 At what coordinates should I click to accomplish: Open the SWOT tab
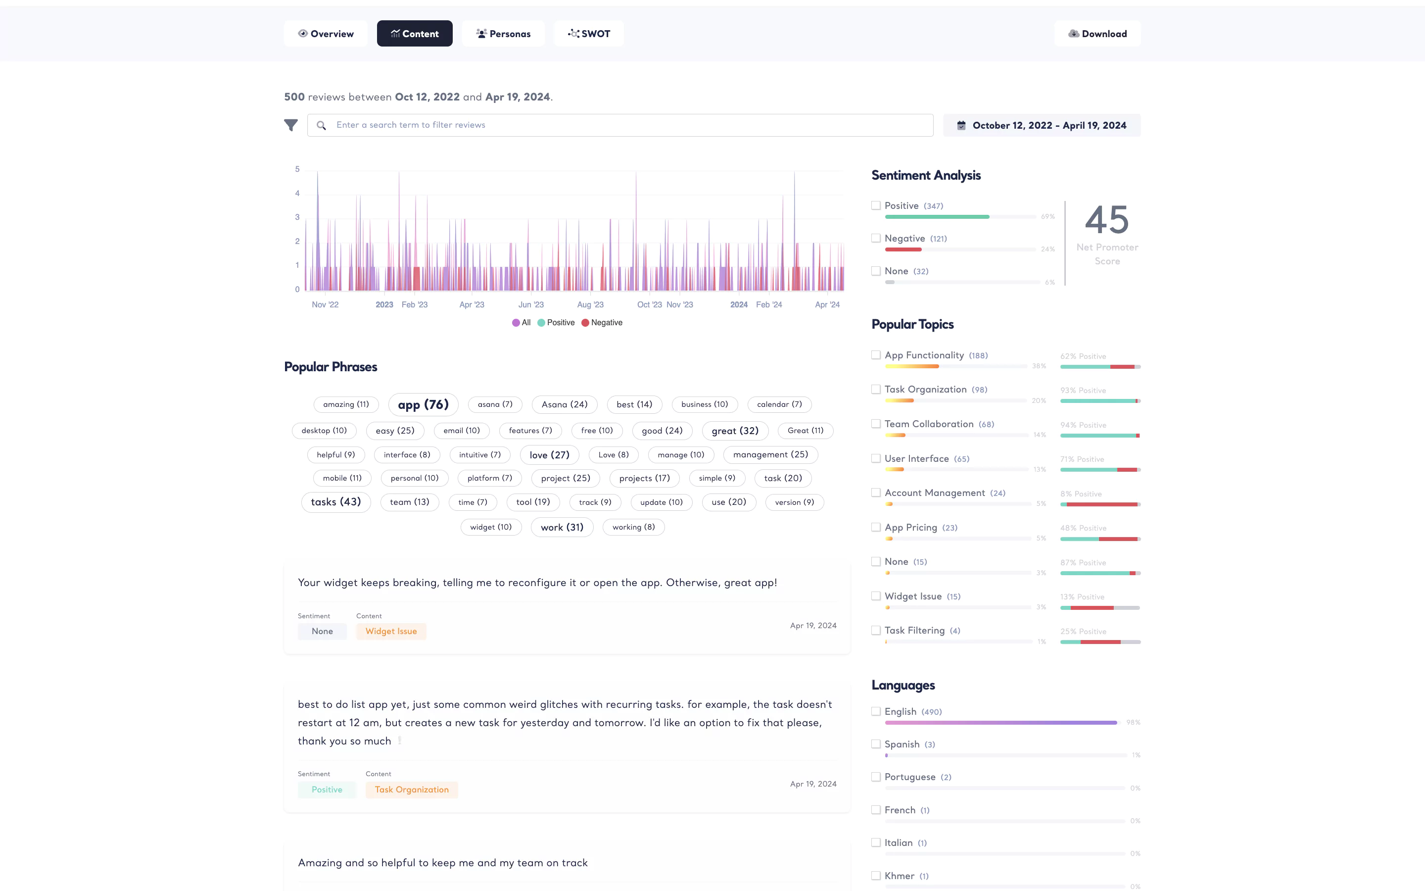coord(589,34)
